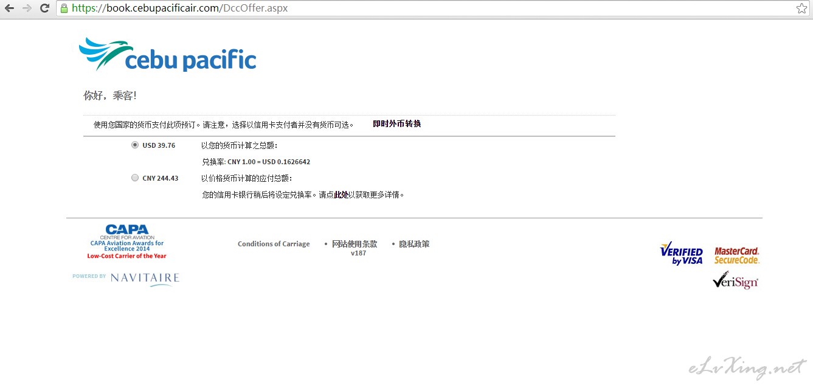The width and height of the screenshot is (813, 388).
Task: Click the VeriSign logo
Action: coord(736,281)
